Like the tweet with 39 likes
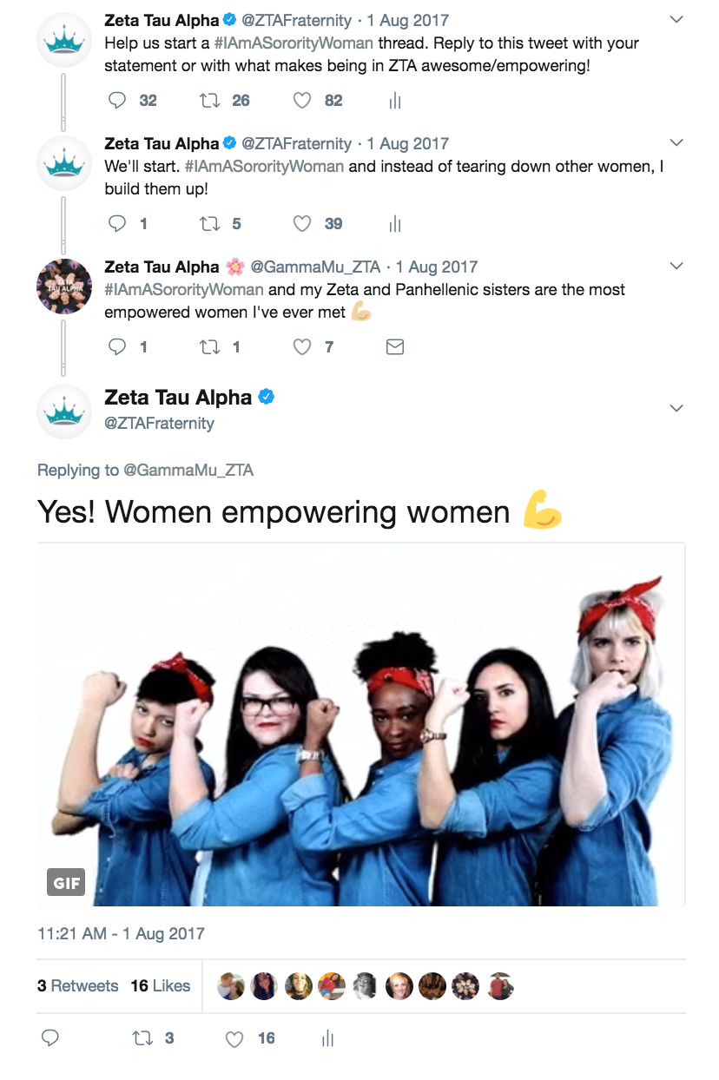The image size is (719, 1080). [x=301, y=224]
